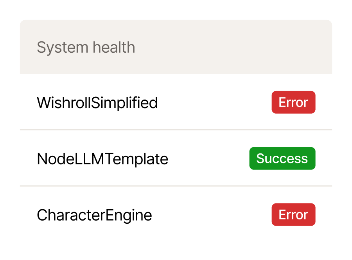The width and height of the screenshot is (352, 260).
Task: Click the Error badge beside CharacterEngine
Action: click(293, 214)
